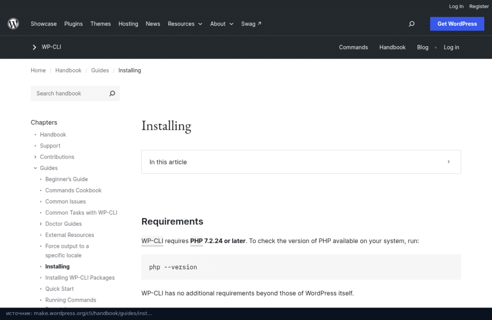
Task: Click the source URL status bar
Action: pos(78,313)
